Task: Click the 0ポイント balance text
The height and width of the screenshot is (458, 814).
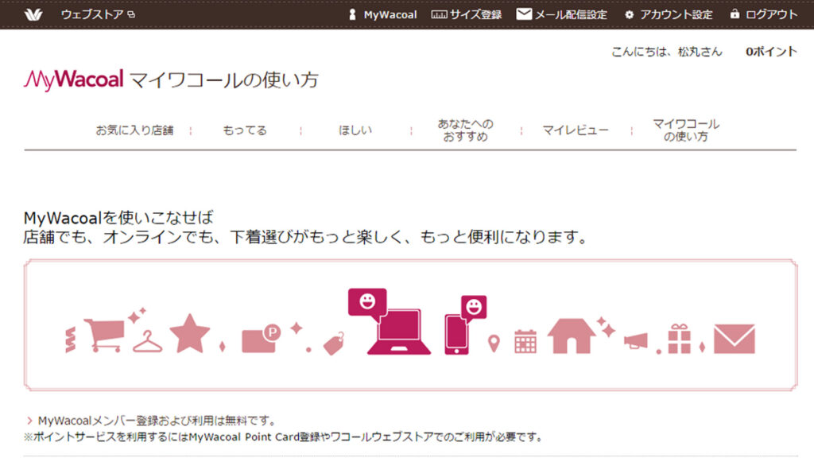Action: [771, 52]
